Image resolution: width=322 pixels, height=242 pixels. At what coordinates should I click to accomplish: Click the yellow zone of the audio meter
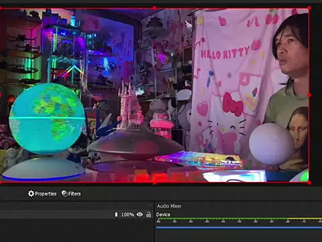305,218
